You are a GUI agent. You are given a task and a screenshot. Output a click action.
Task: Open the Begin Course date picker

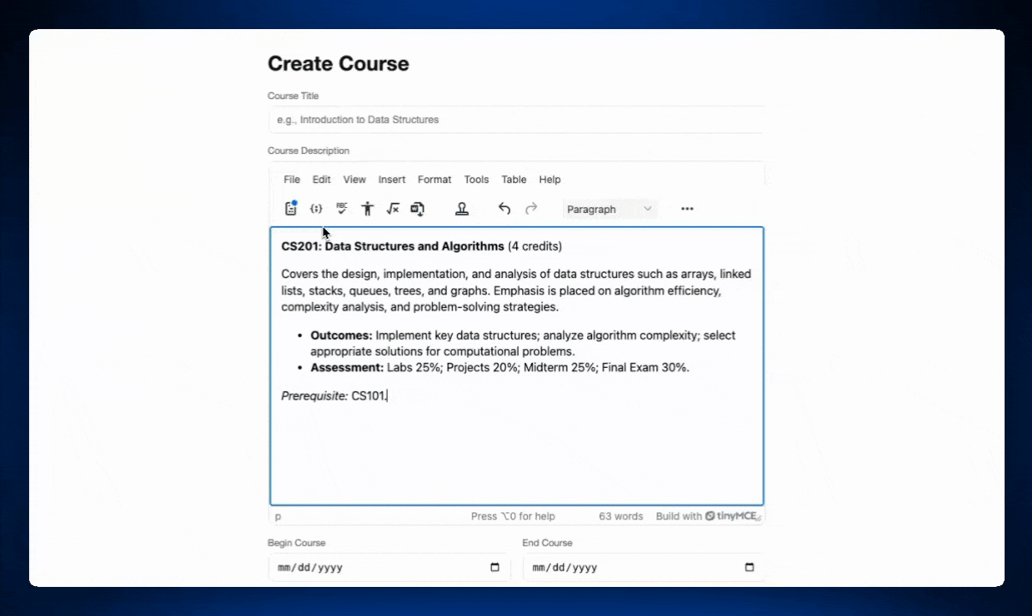click(495, 566)
